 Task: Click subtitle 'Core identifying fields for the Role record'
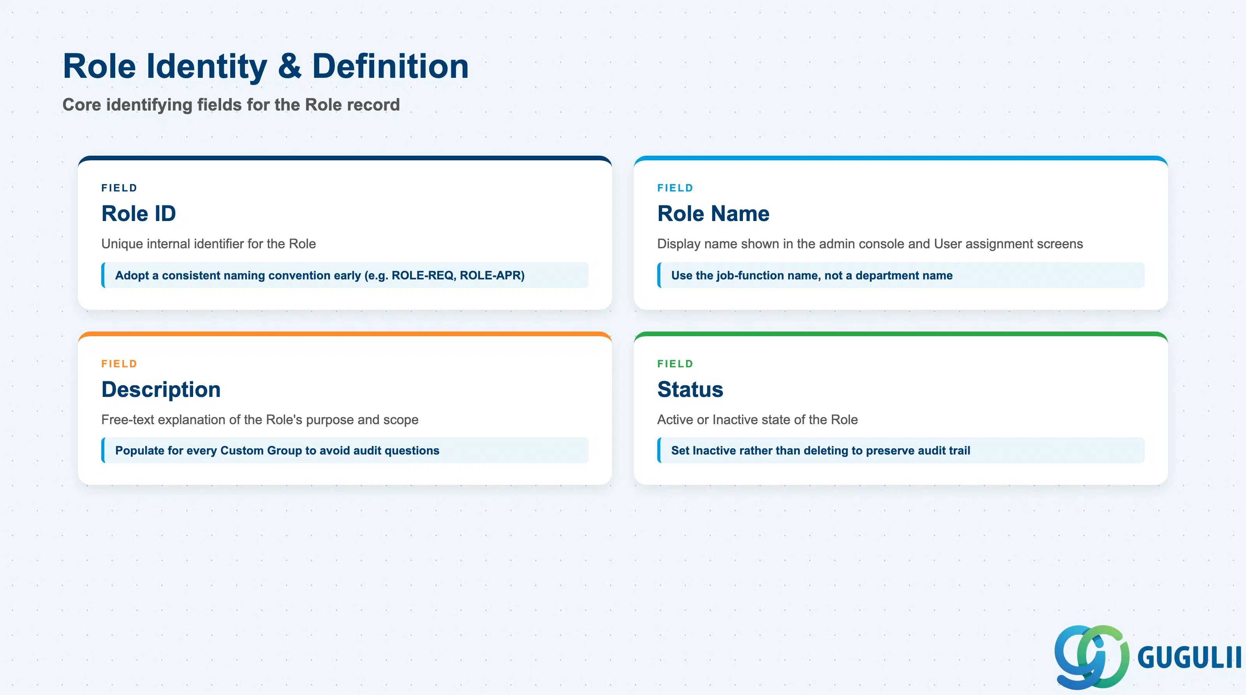point(231,104)
